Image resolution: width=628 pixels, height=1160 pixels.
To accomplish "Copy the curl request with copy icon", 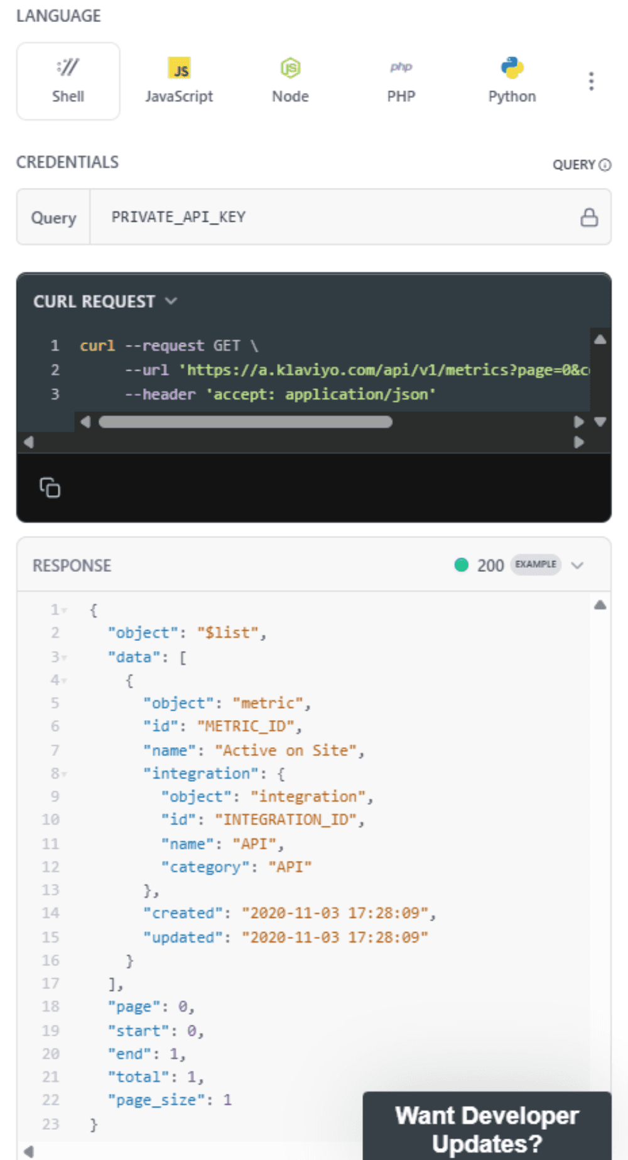I will click(x=50, y=488).
